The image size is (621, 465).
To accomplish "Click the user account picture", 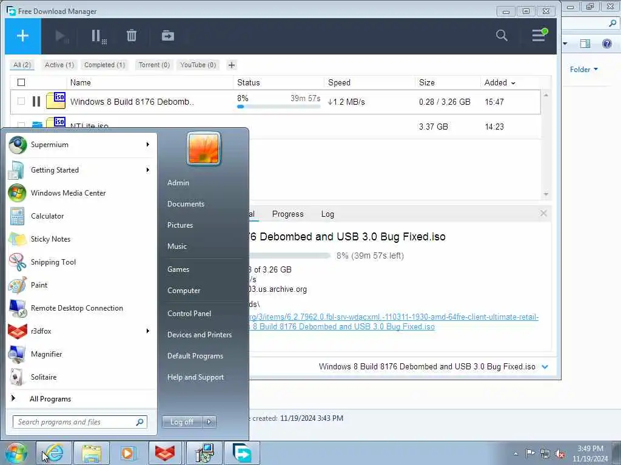I will [204, 149].
